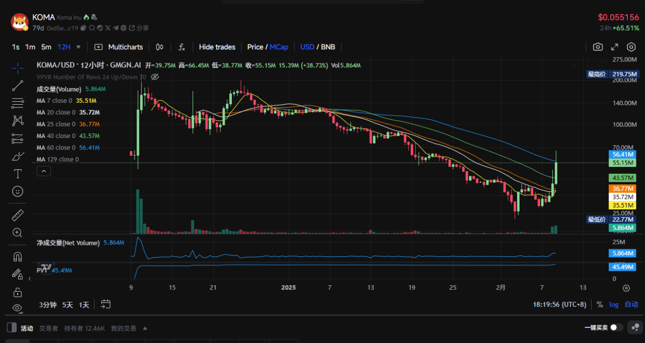This screenshot has width=645, height=343.
Task: Toggle VPVR indicator visibility eye
Action: click(x=155, y=77)
